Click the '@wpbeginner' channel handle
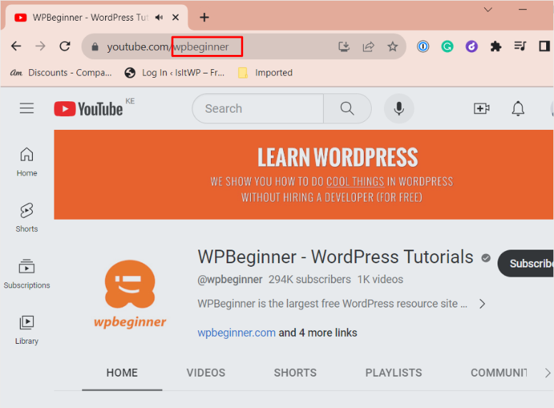This screenshot has height=408, width=554. (230, 280)
